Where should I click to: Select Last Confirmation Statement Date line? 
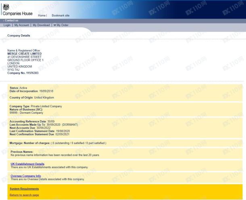point(40,131)
